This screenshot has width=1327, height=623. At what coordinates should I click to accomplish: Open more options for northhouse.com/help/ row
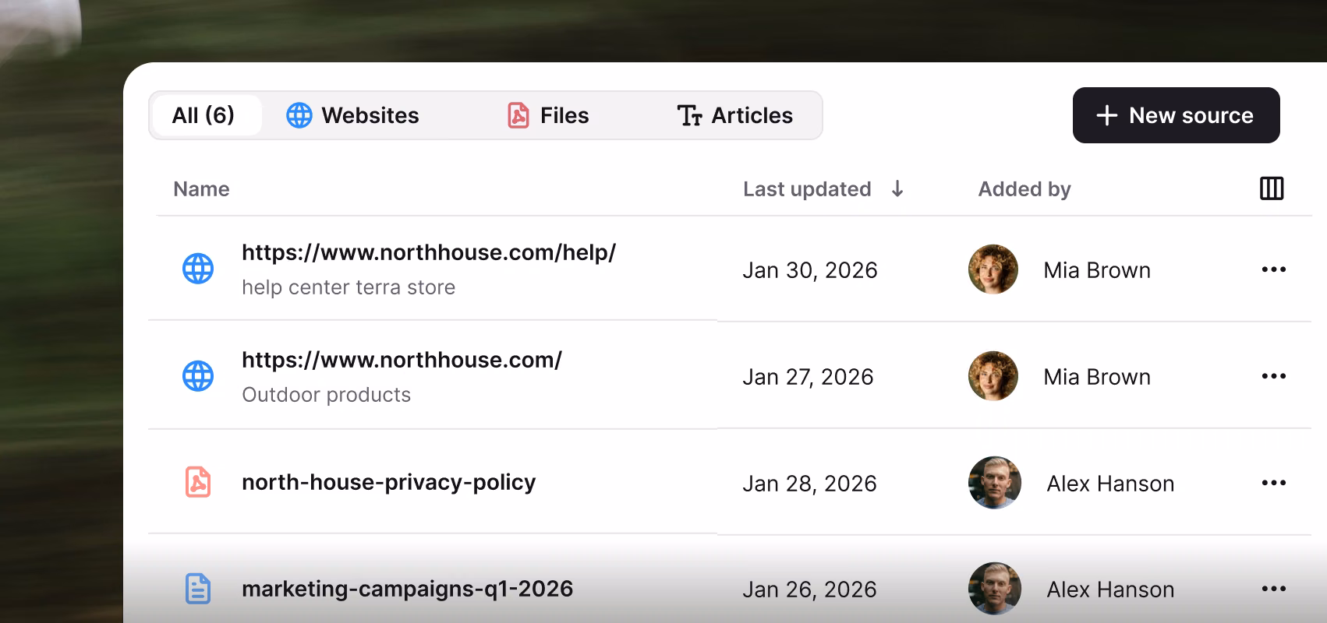[x=1274, y=269]
